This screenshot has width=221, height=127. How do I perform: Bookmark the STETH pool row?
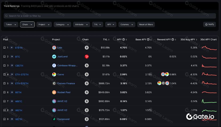coord(4,48)
